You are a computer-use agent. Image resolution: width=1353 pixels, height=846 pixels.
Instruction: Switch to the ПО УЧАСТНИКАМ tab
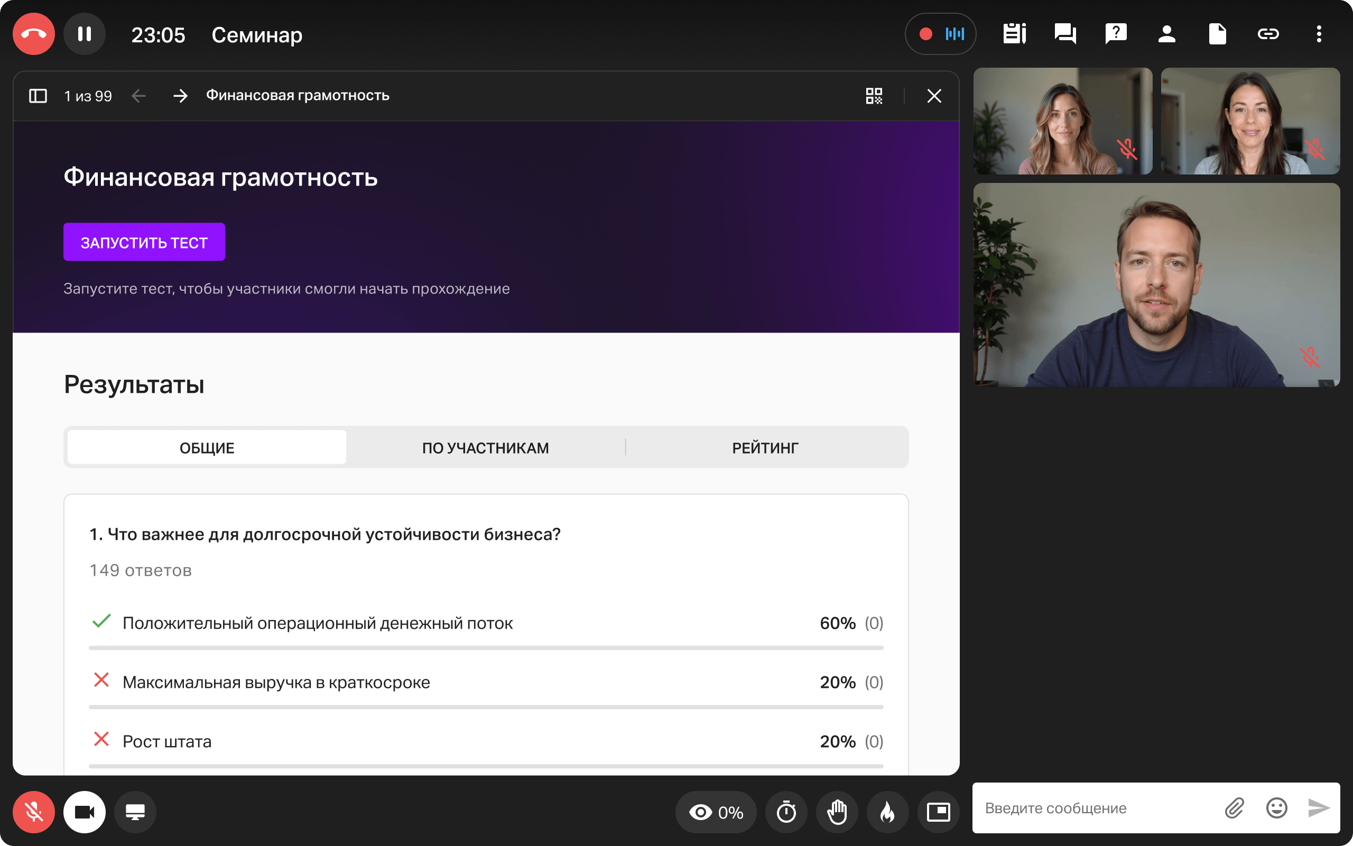click(485, 448)
